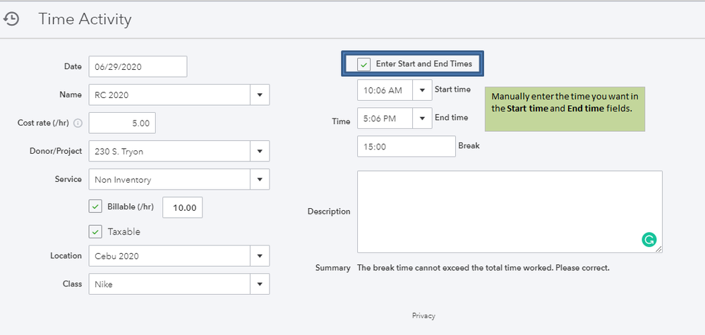Viewport: 705px width, 335px height.
Task: Click the Cost rate info icon
Action: pyautogui.click(x=78, y=123)
